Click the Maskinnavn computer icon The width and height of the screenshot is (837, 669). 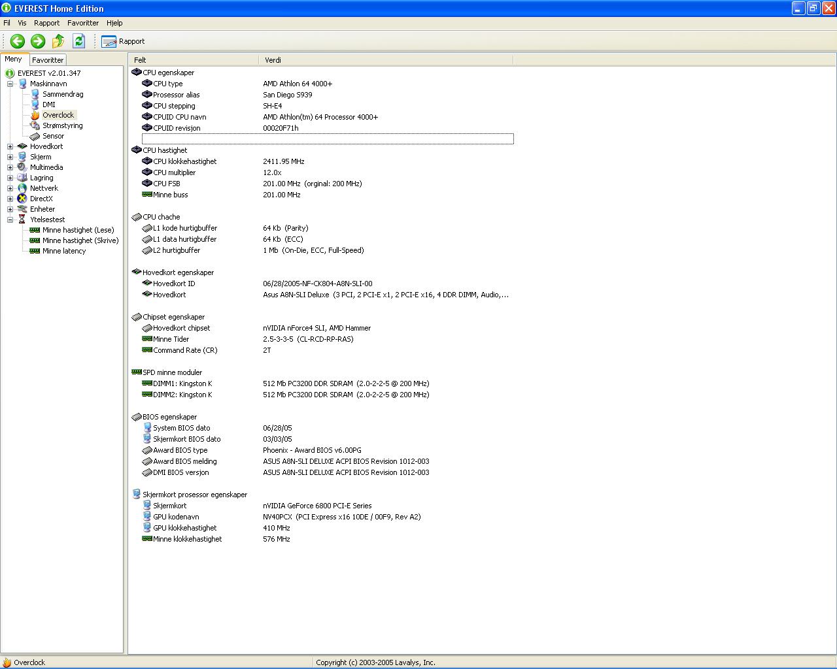click(x=22, y=84)
